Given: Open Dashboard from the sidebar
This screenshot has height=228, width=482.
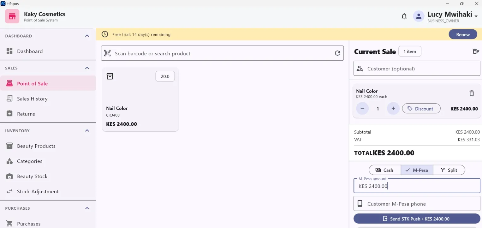Looking at the screenshot, I should pyautogui.click(x=48, y=51).
